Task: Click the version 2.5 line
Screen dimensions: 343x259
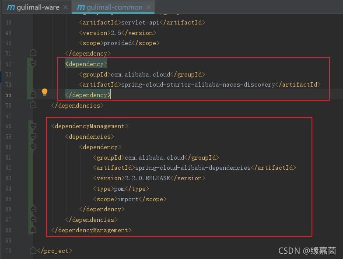Action: (x=118, y=33)
